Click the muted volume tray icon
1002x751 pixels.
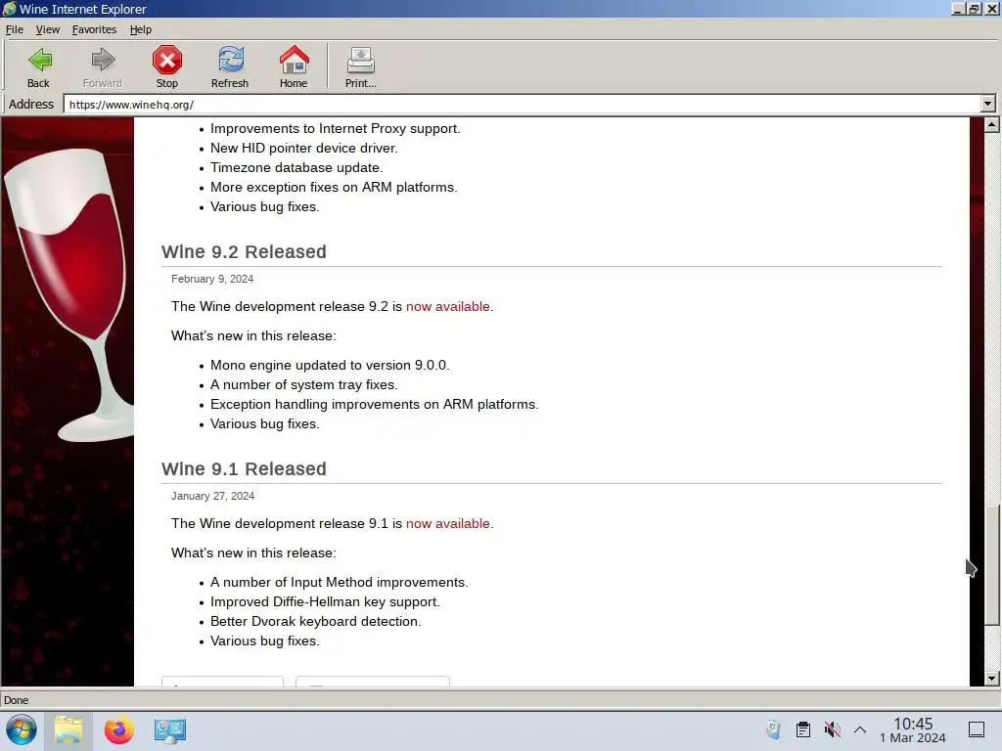click(x=832, y=729)
